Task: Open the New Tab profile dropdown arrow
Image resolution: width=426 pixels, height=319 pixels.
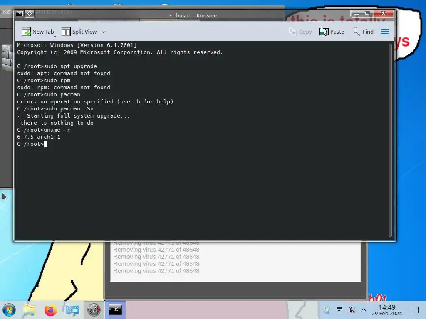Action: coord(55,36)
